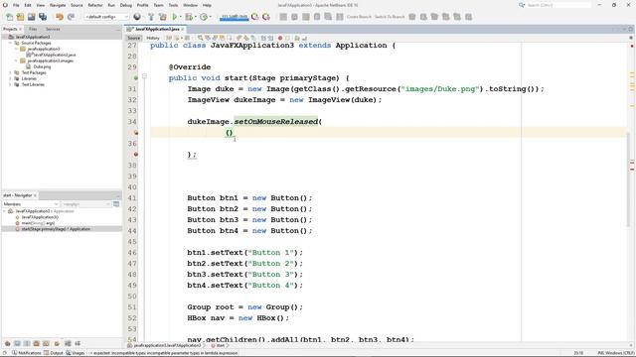Open the Refactor menu

[95, 5]
